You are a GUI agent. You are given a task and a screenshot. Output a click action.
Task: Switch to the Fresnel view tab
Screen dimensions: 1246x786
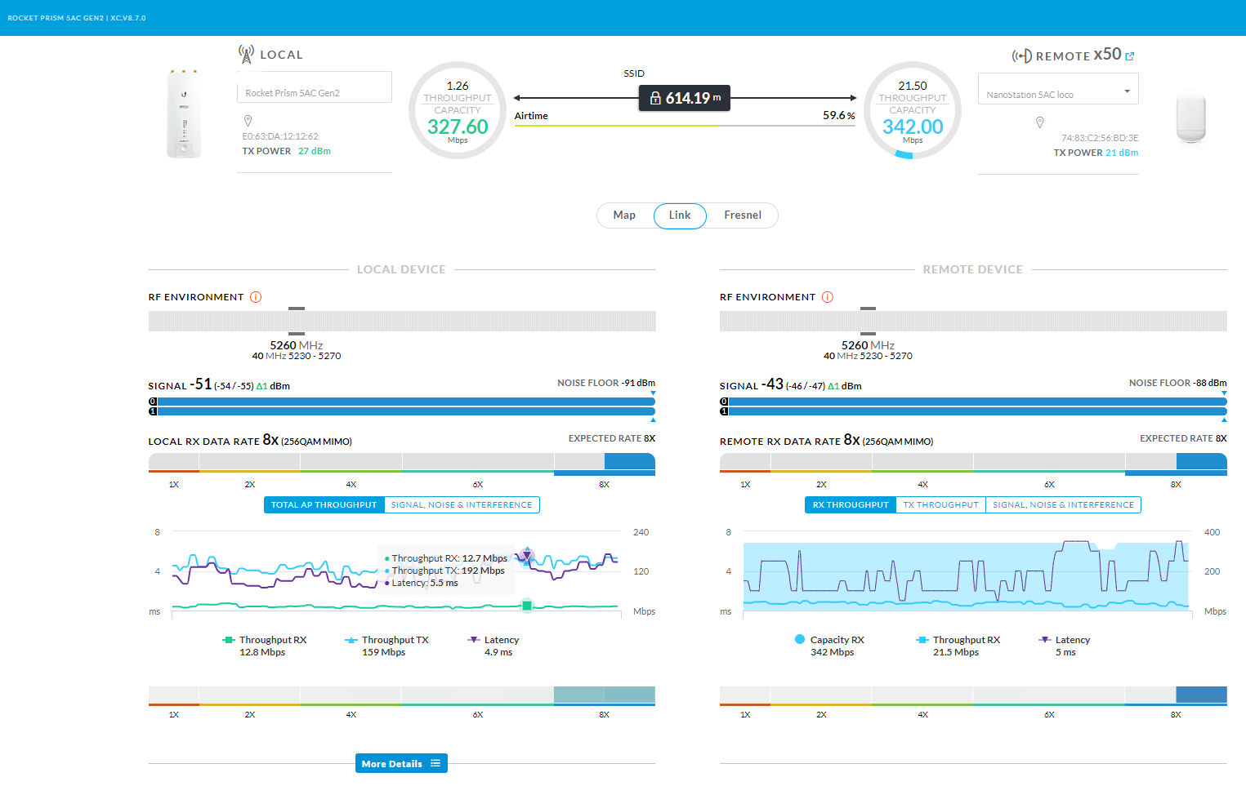[x=743, y=215]
